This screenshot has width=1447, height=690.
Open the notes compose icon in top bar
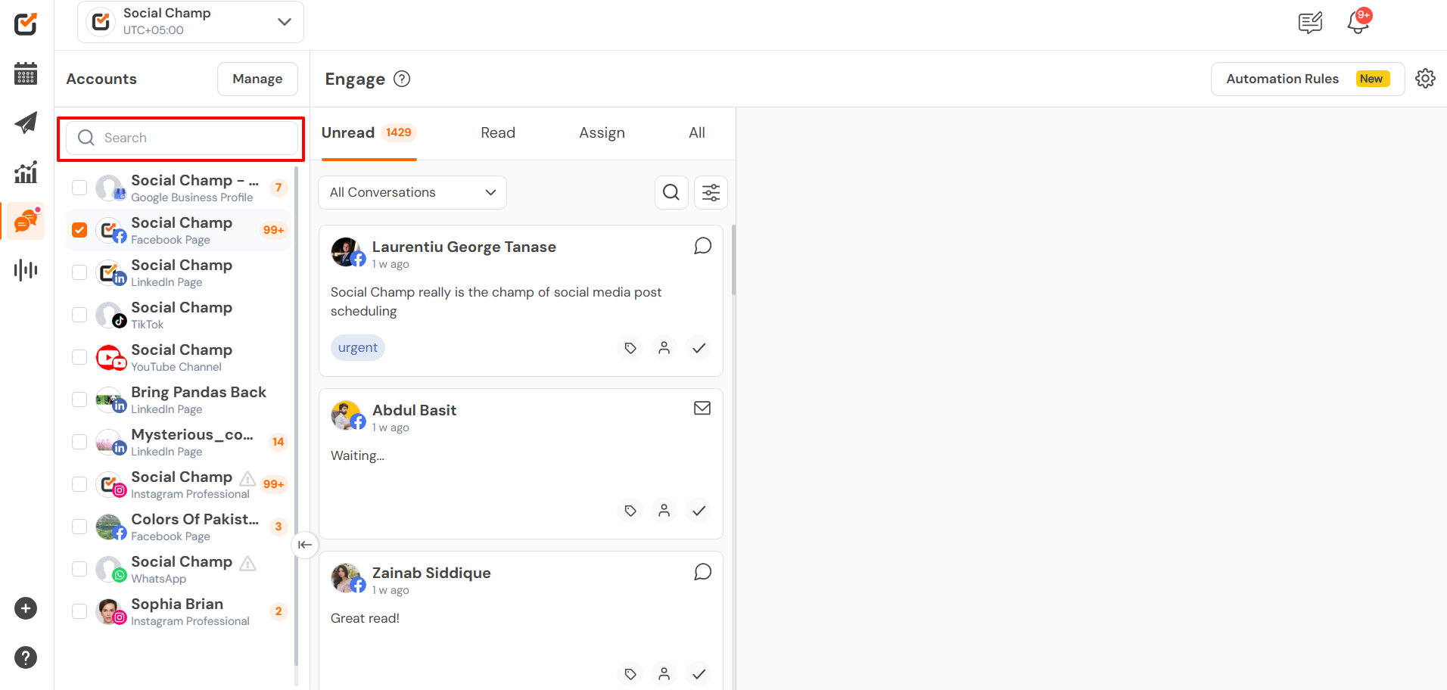point(1310,23)
